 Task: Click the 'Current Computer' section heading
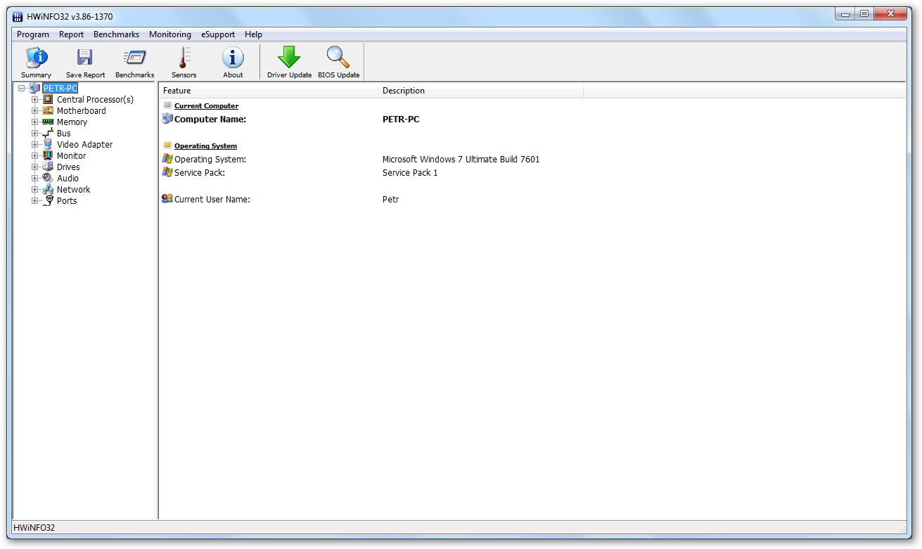[206, 106]
